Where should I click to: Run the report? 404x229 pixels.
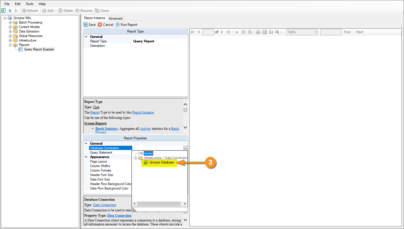pos(126,25)
